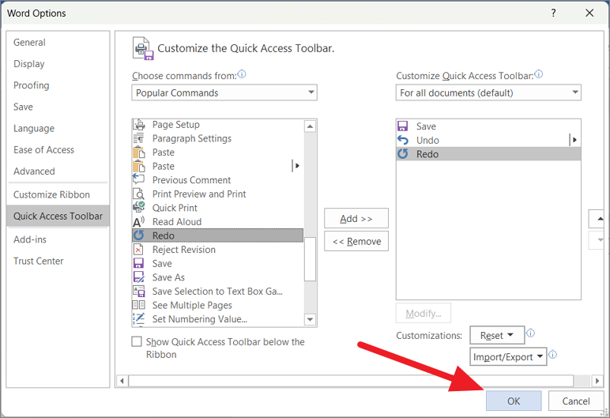Click the Previous Comment icon
This screenshot has height=418, width=610.
139,180
